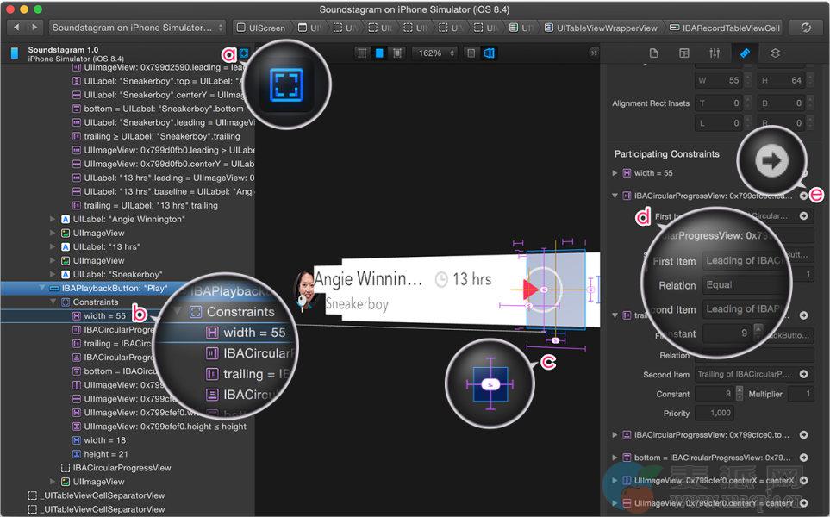Click the refresh snapshot button
Image resolution: width=830 pixels, height=517 pixels.
click(806, 28)
